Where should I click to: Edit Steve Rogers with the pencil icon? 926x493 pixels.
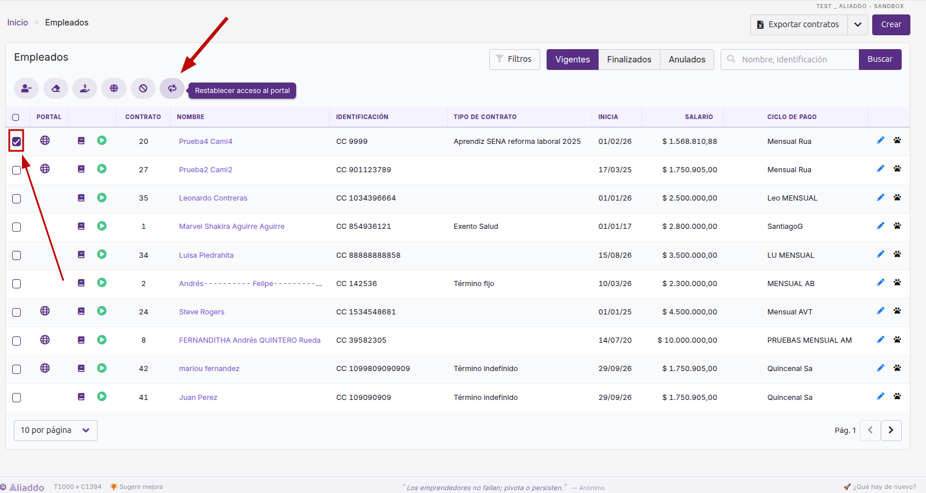coord(880,311)
